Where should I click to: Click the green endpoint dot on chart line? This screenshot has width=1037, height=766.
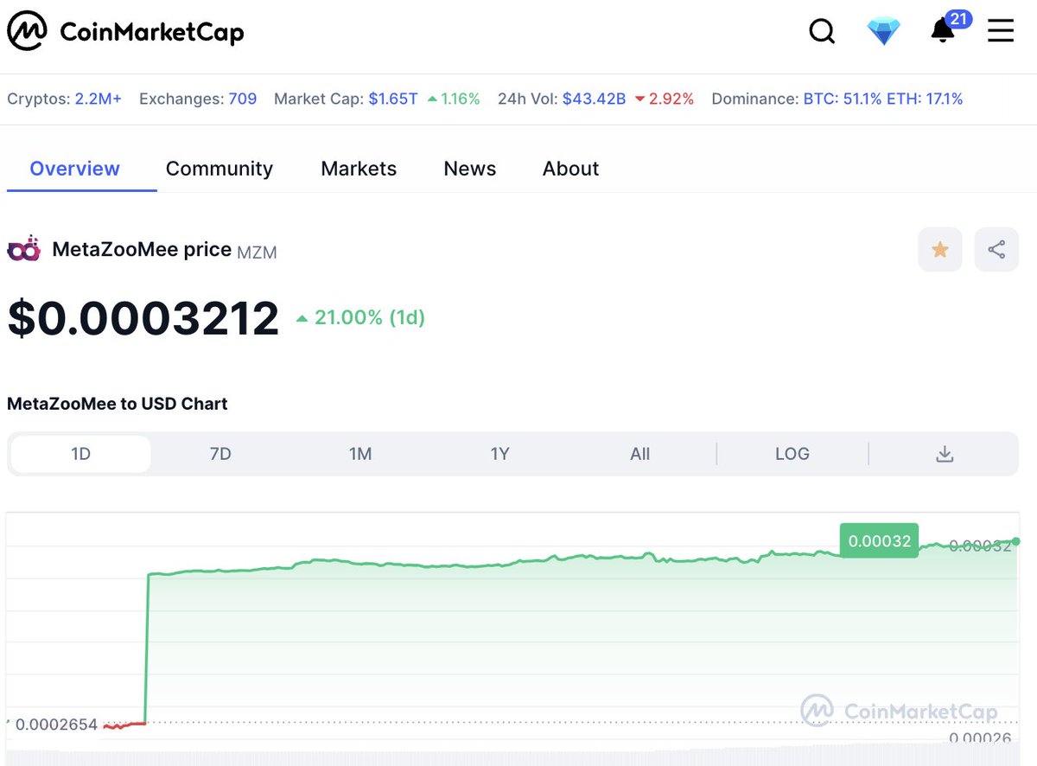click(1017, 541)
